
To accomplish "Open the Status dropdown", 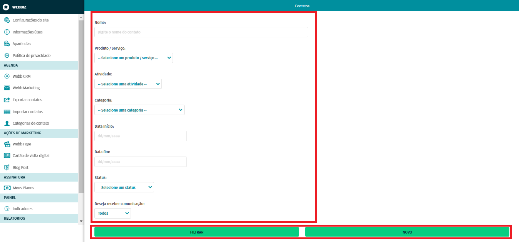I will coord(124,187).
